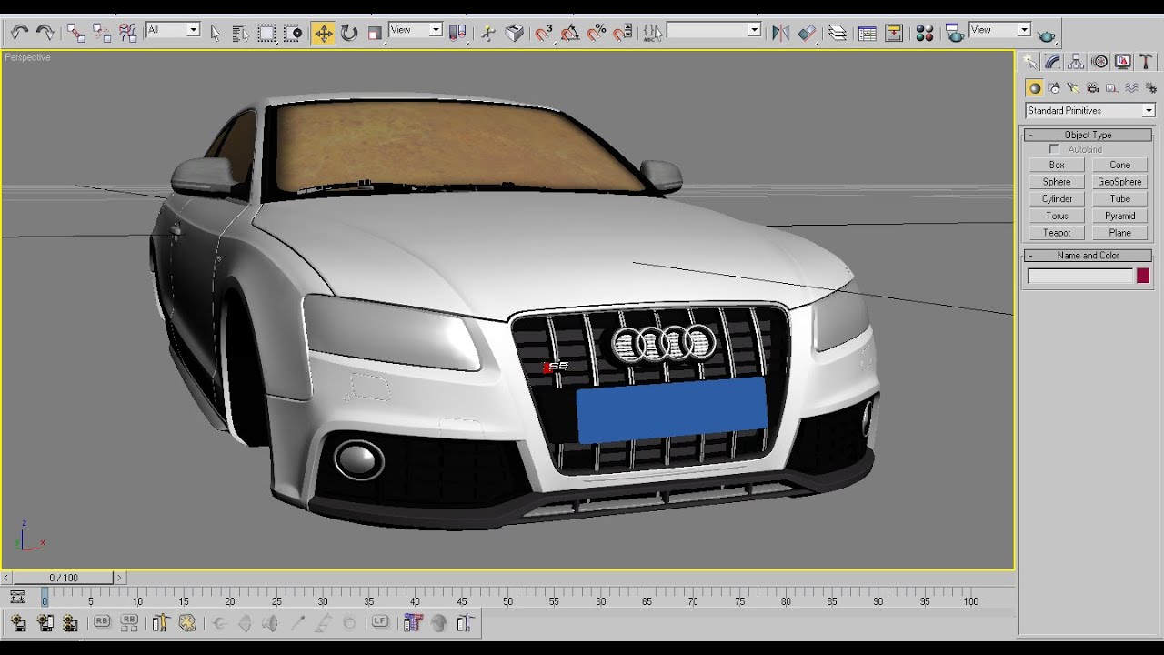Click the 0 / 100 time slider
The height and width of the screenshot is (655, 1164).
click(64, 578)
